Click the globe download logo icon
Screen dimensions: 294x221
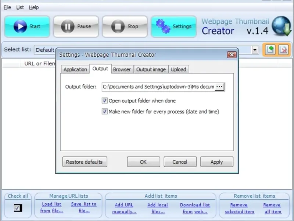pos(281,26)
